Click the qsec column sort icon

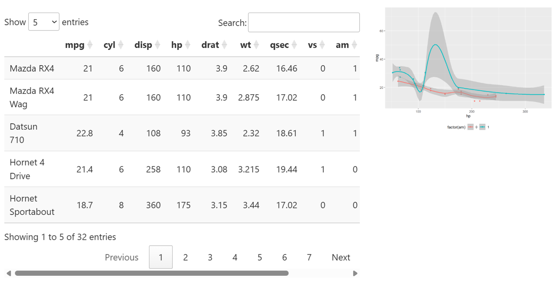(295, 45)
